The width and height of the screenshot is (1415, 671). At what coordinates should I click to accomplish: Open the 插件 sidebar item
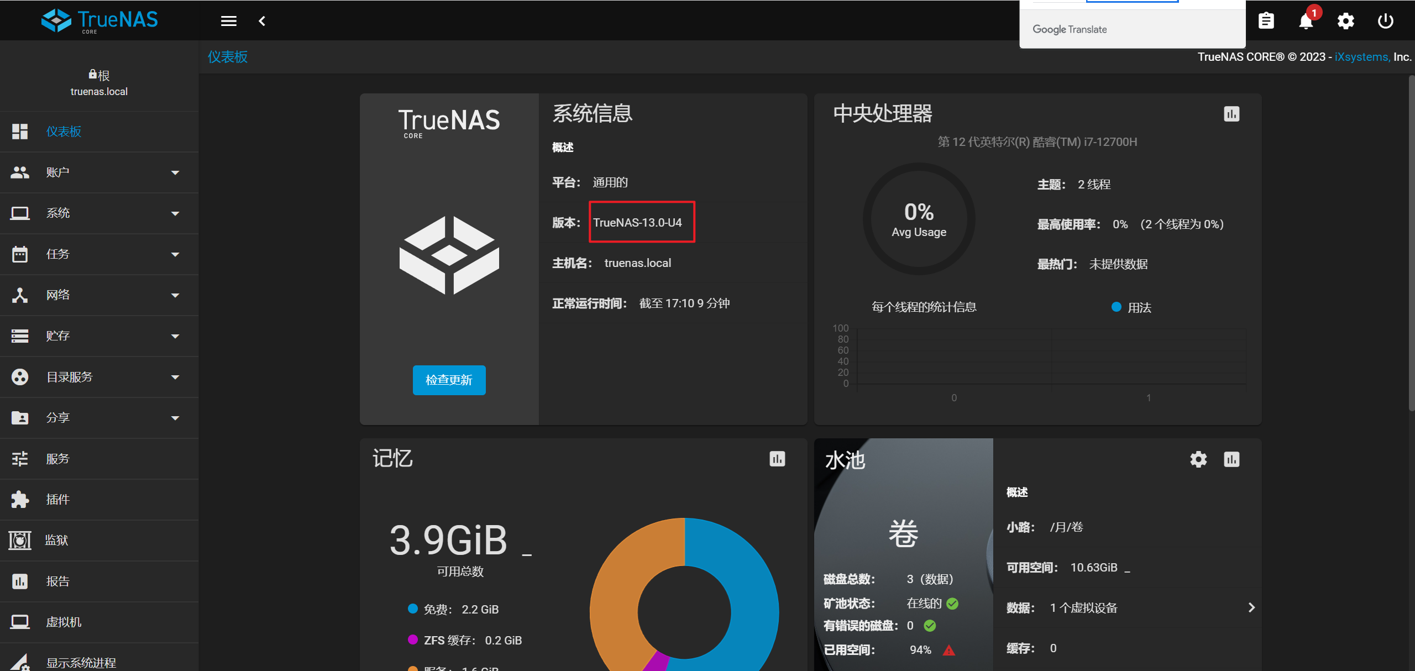[x=58, y=500]
